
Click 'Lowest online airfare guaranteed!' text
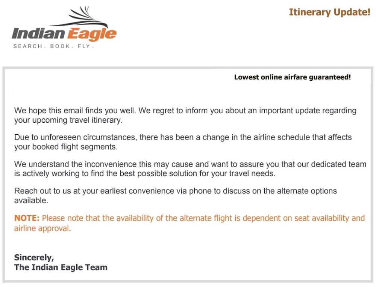(292, 77)
